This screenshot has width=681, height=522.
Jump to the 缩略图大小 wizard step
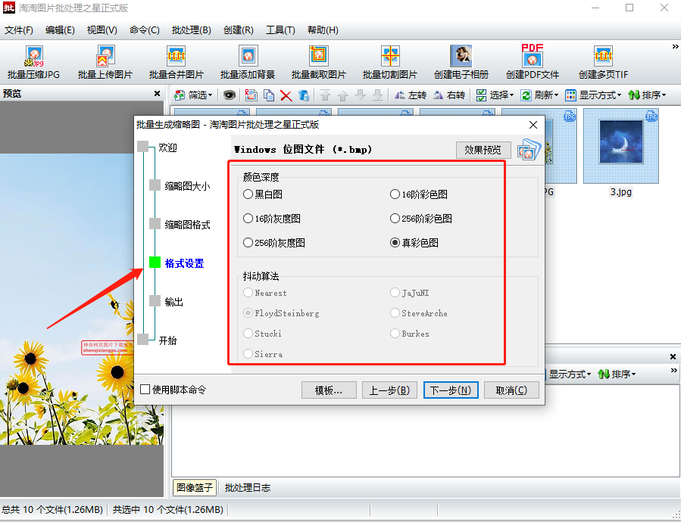(180, 186)
